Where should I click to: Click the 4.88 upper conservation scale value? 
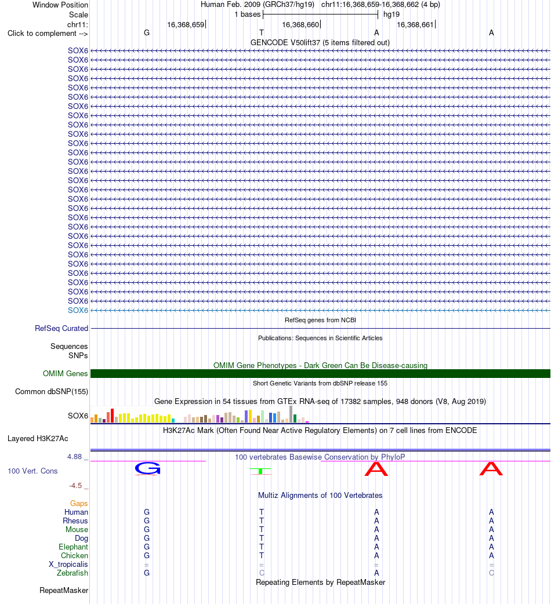click(74, 457)
